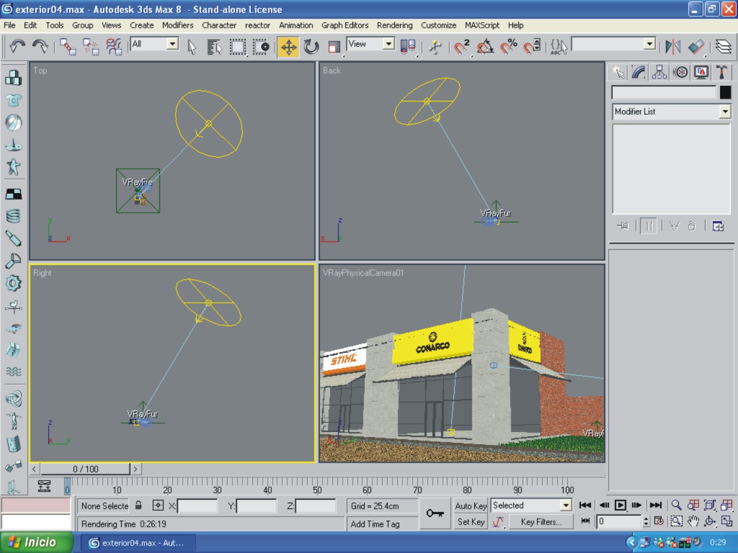Go to the start frame
The image size is (738, 553).
point(586,505)
